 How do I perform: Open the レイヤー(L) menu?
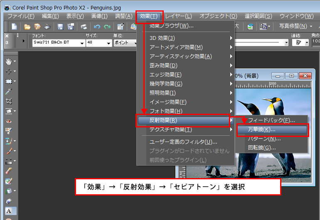pos(178,16)
